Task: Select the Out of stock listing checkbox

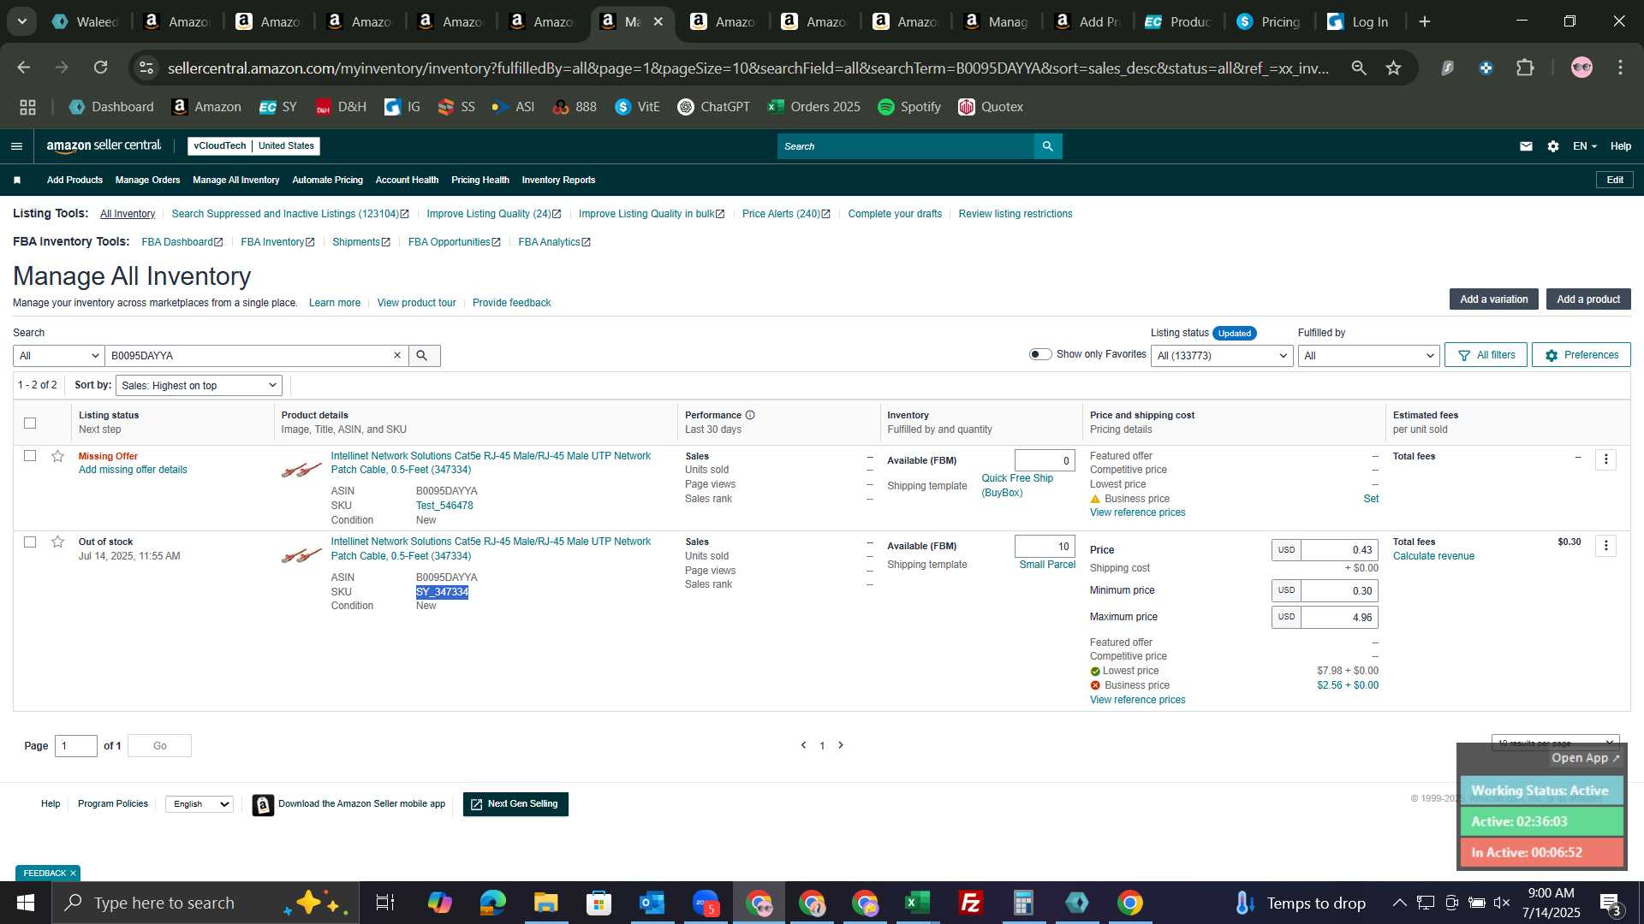Action: 30,542
